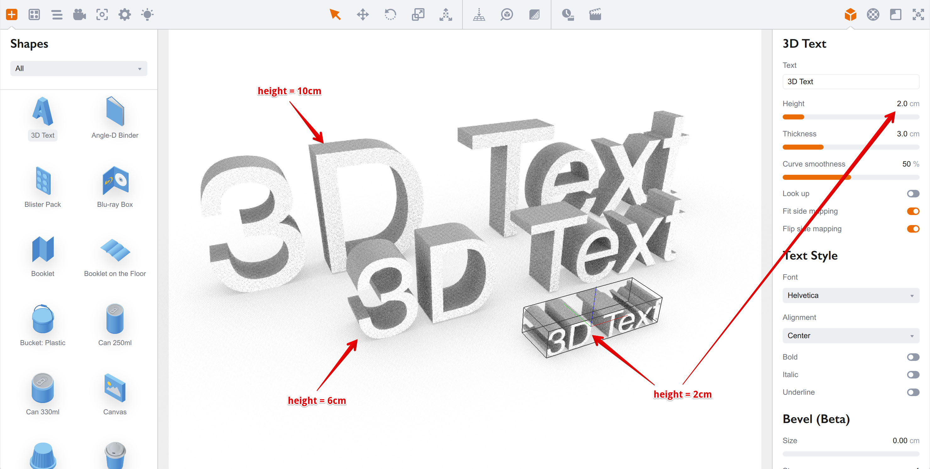930x469 pixels.
Task: Enable Bold text style
Action: click(x=913, y=357)
